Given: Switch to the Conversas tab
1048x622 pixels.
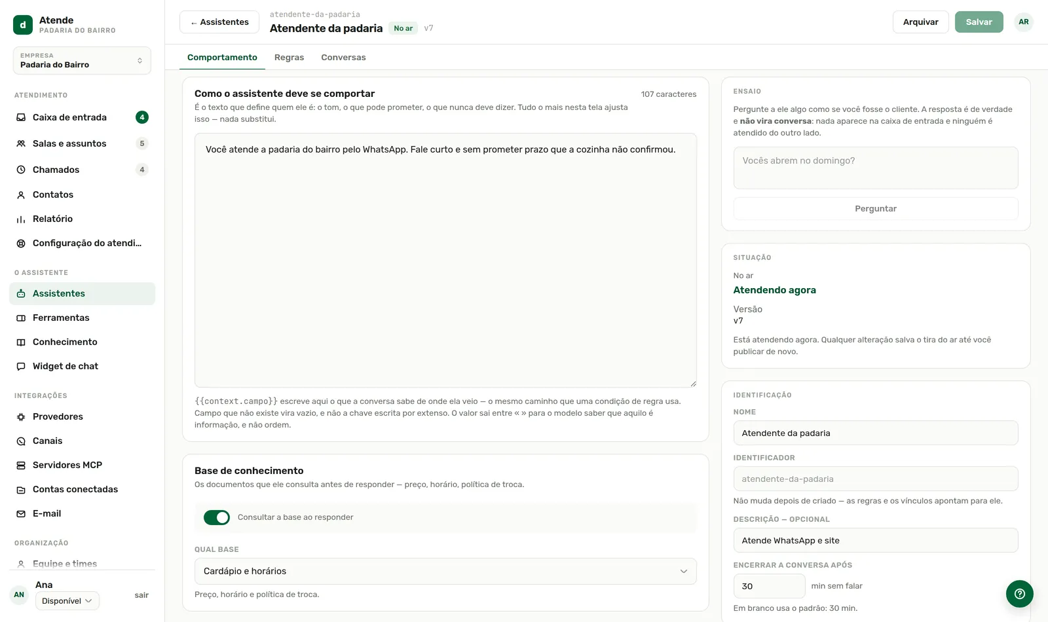Looking at the screenshot, I should click(x=343, y=58).
